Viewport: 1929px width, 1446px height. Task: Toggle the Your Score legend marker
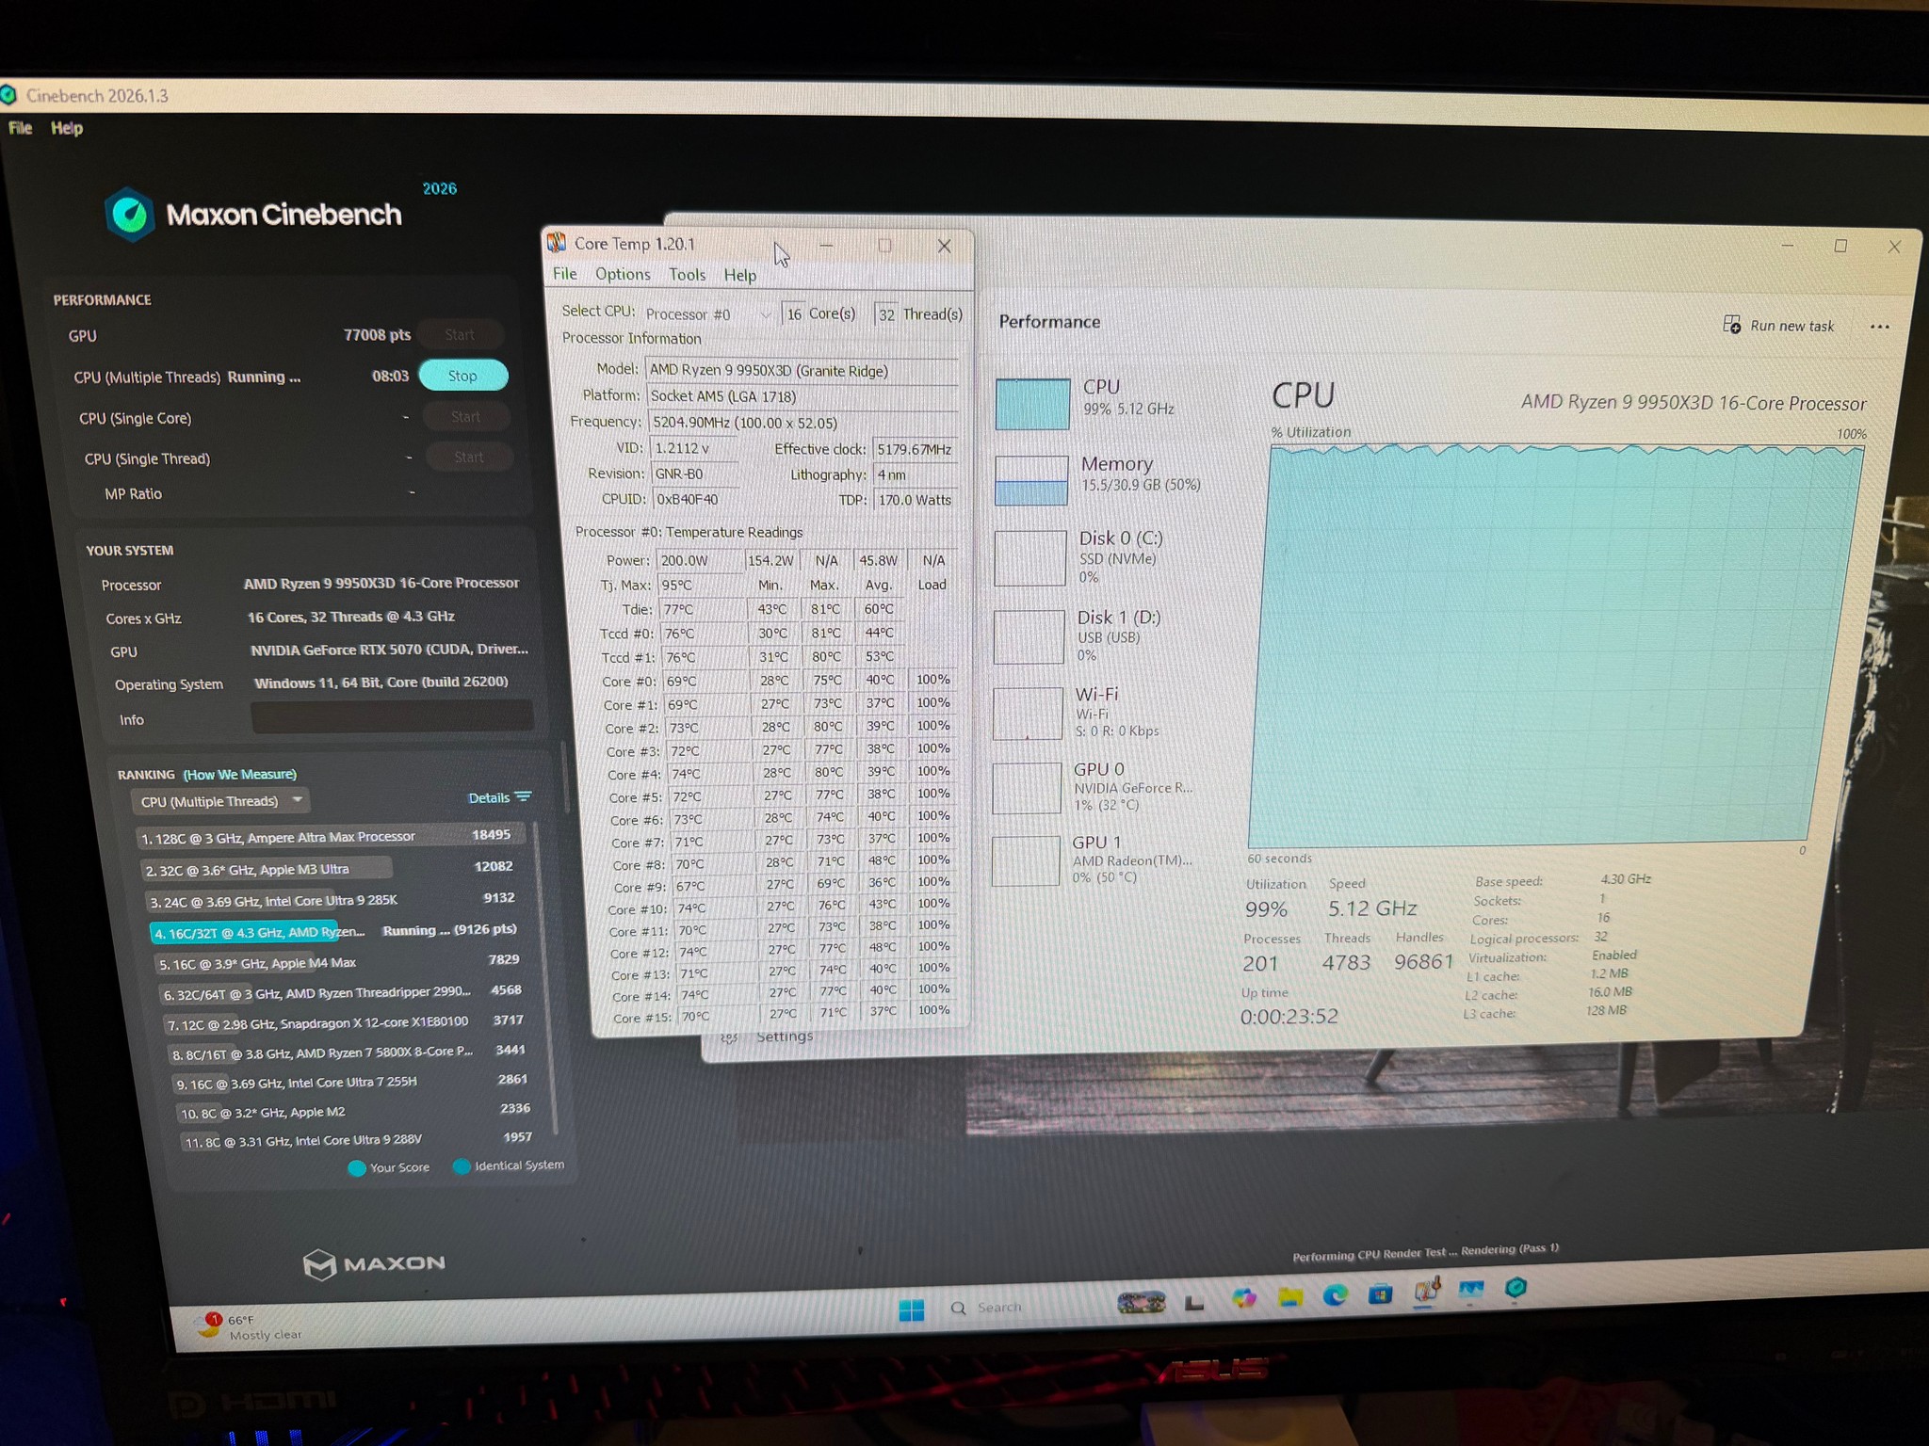coord(357,1168)
